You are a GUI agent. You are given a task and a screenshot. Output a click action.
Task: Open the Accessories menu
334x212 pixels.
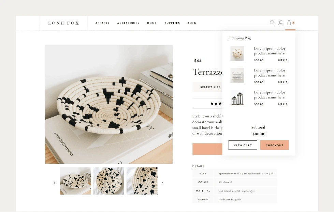128,23
